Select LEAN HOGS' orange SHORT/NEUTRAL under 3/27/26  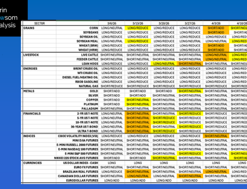point(190,64)
